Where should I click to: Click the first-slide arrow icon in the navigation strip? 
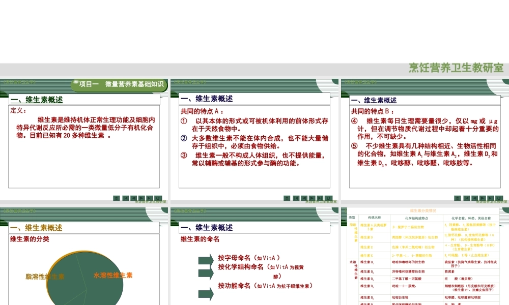pos(125,197)
